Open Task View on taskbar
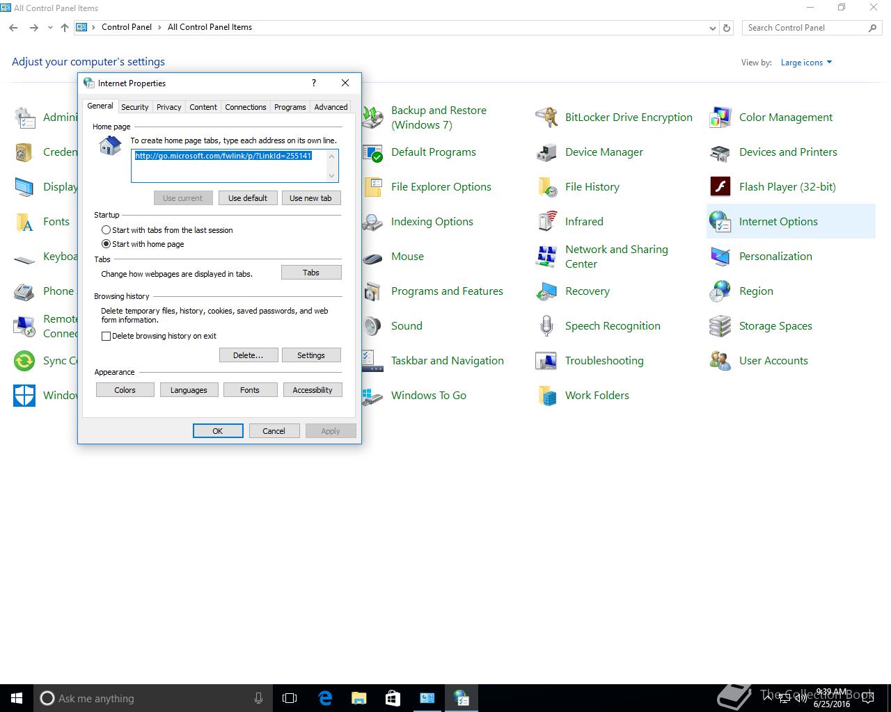The height and width of the screenshot is (712, 891). point(290,698)
